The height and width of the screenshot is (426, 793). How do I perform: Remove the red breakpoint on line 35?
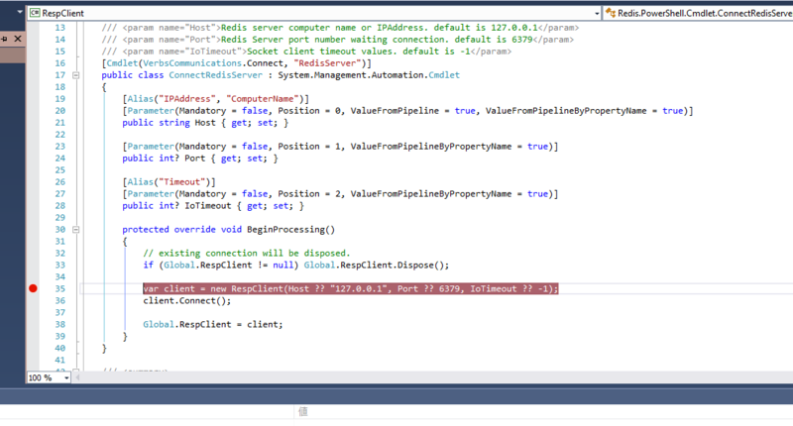[33, 288]
